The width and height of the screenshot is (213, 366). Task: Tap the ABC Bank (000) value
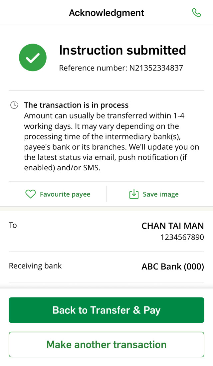click(173, 266)
